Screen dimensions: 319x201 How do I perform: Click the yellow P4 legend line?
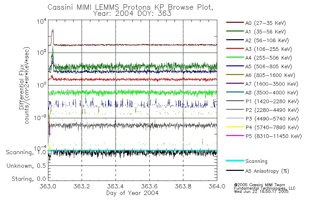tap(235, 127)
